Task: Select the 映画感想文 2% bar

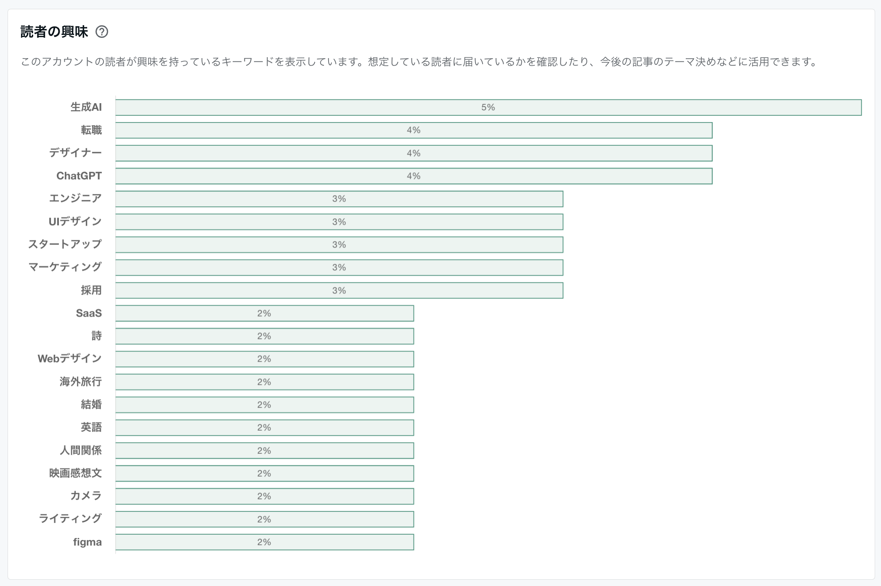Action: click(265, 473)
